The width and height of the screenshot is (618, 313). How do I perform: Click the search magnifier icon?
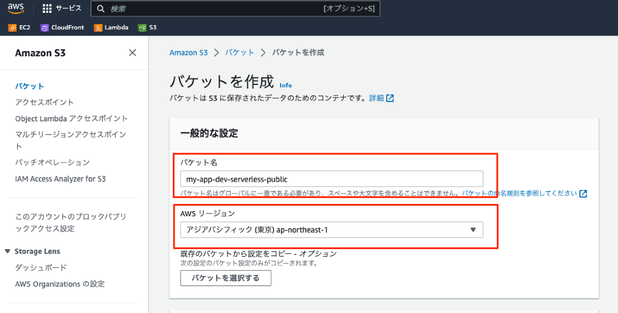[101, 8]
